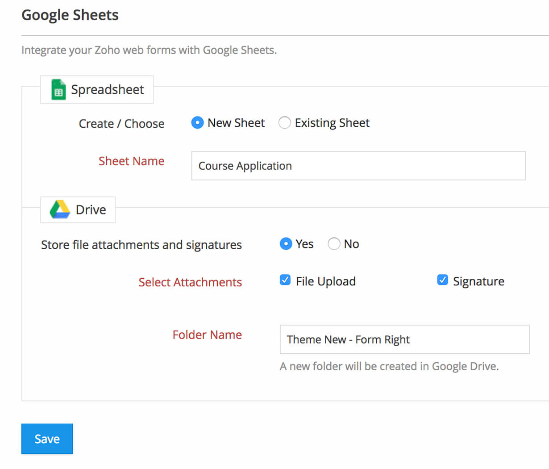
Task: Click the Spreadsheet section label text
Action: coord(108,89)
